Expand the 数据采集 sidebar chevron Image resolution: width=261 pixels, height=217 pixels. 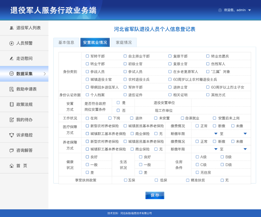click(45, 74)
